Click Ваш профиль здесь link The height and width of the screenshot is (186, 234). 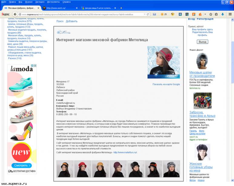click(202, 29)
